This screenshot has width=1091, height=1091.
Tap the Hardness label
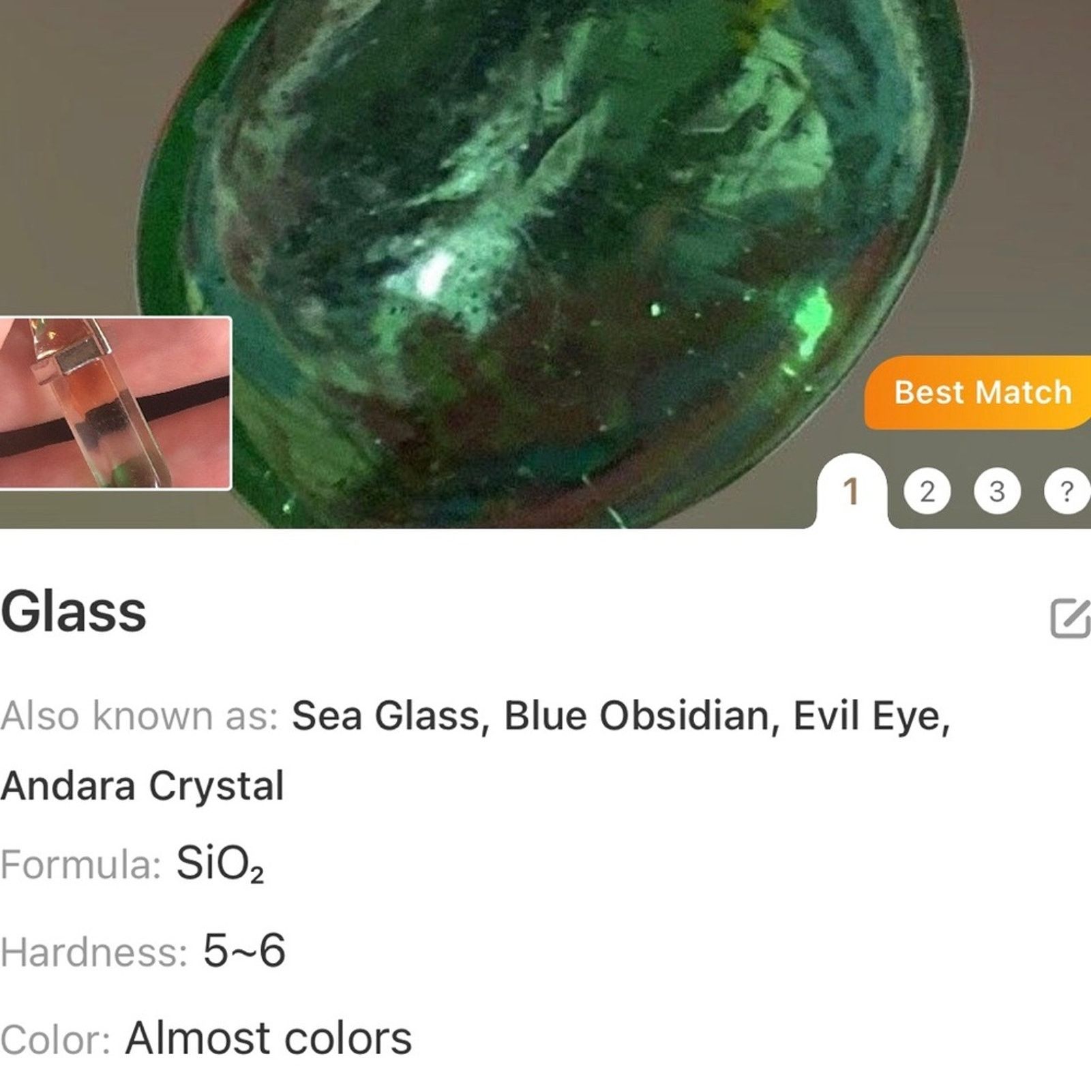[x=93, y=952]
